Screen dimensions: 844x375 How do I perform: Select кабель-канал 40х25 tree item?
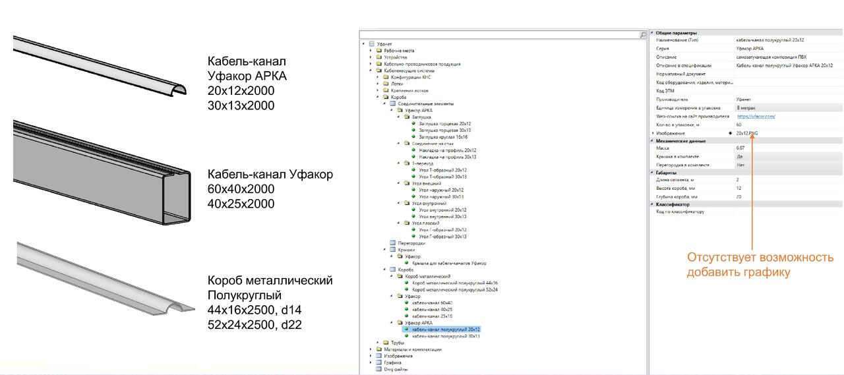click(x=432, y=309)
